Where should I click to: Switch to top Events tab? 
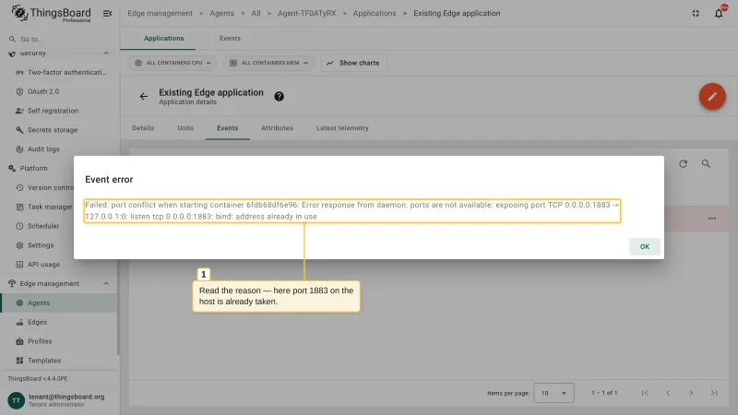pos(230,38)
